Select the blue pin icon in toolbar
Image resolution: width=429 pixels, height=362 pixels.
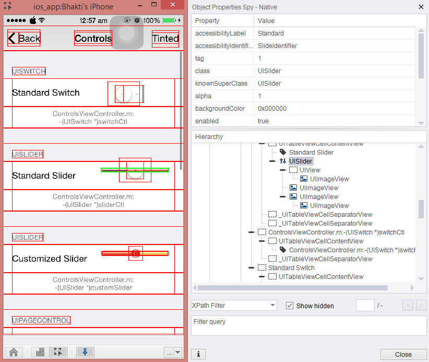click(85, 352)
